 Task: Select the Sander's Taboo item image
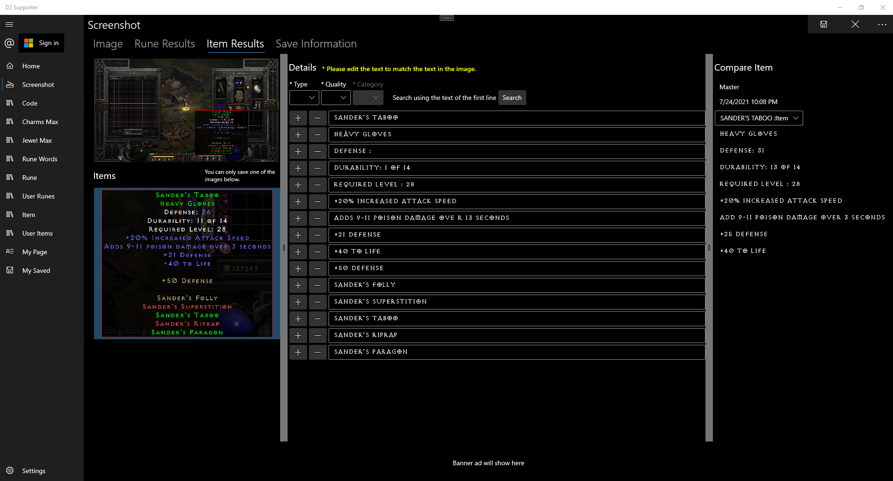187,264
